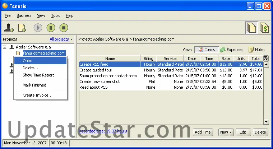Click the table column chooser icon
Image resolution: width=273 pixels, height=149 pixels.
click(266, 58)
